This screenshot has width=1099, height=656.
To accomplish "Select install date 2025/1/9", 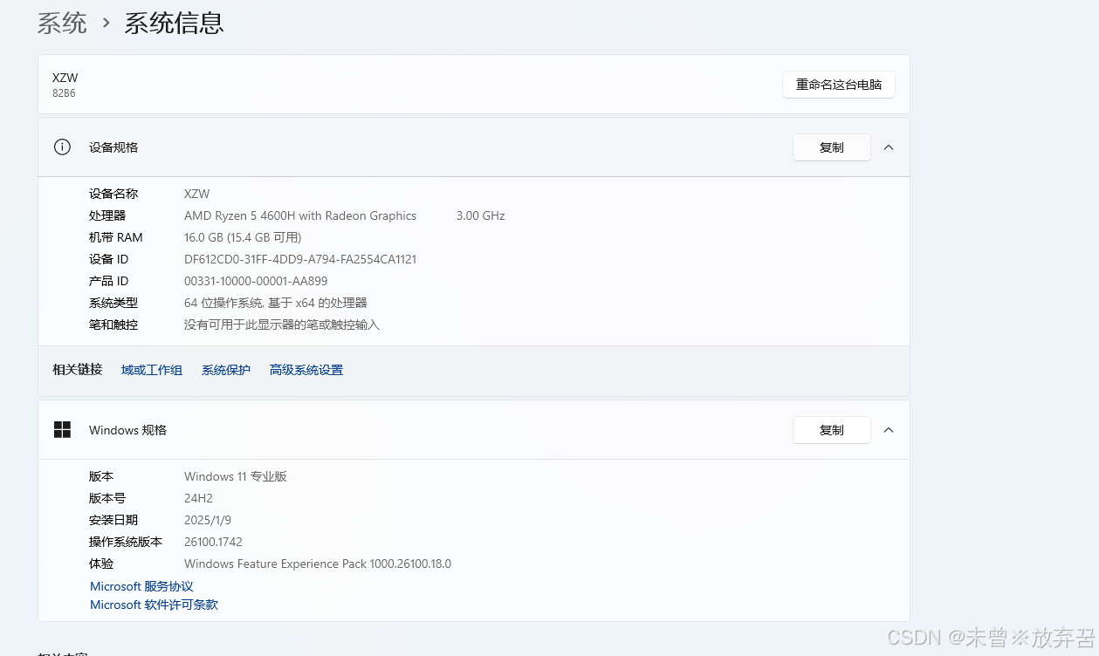I will tap(209, 520).
